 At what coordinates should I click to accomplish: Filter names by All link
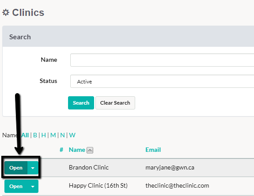[x=25, y=135]
